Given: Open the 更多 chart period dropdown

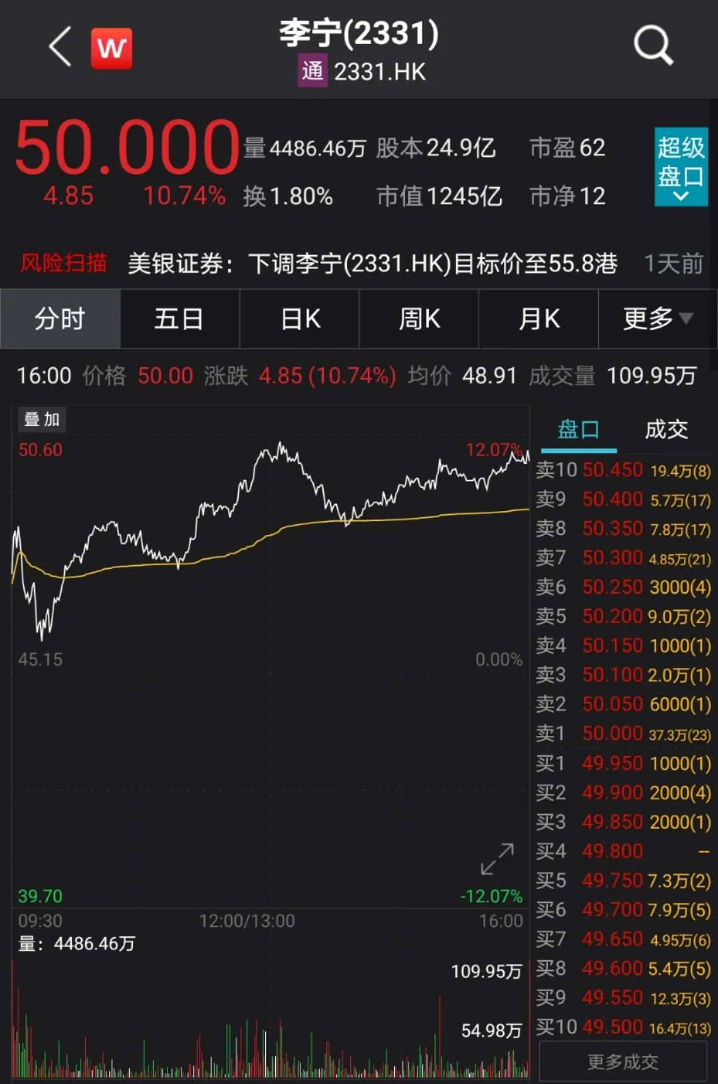Looking at the screenshot, I should click(658, 319).
